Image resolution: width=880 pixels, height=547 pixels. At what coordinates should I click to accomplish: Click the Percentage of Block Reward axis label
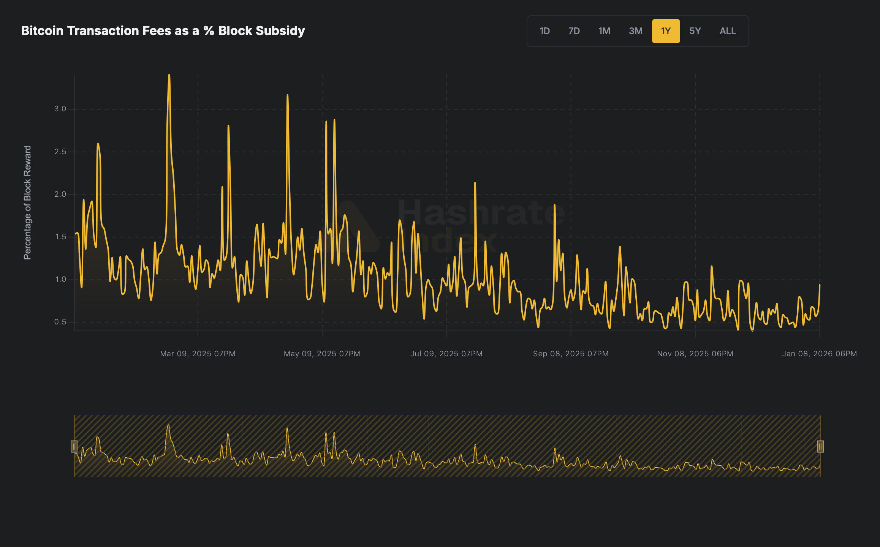point(27,199)
